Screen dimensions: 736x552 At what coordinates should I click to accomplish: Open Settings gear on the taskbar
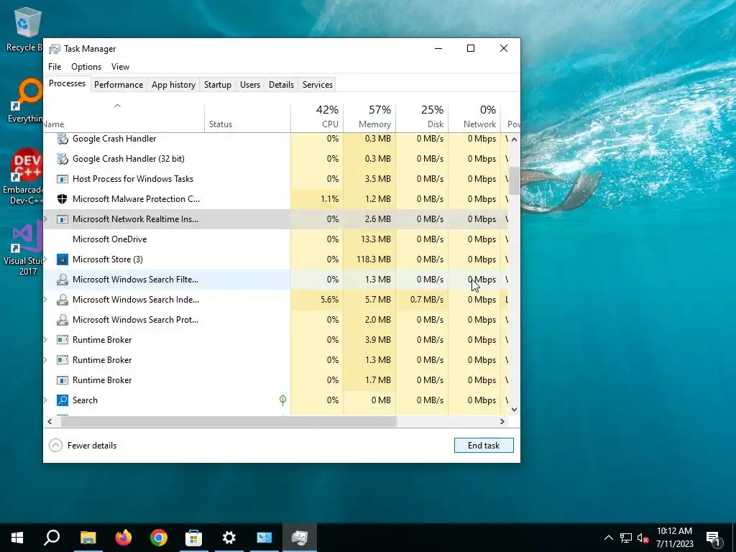(229, 538)
